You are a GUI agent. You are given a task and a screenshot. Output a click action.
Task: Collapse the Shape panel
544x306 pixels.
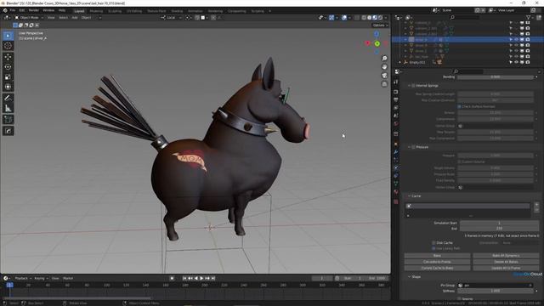pyautogui.click(x=410, y=277)
